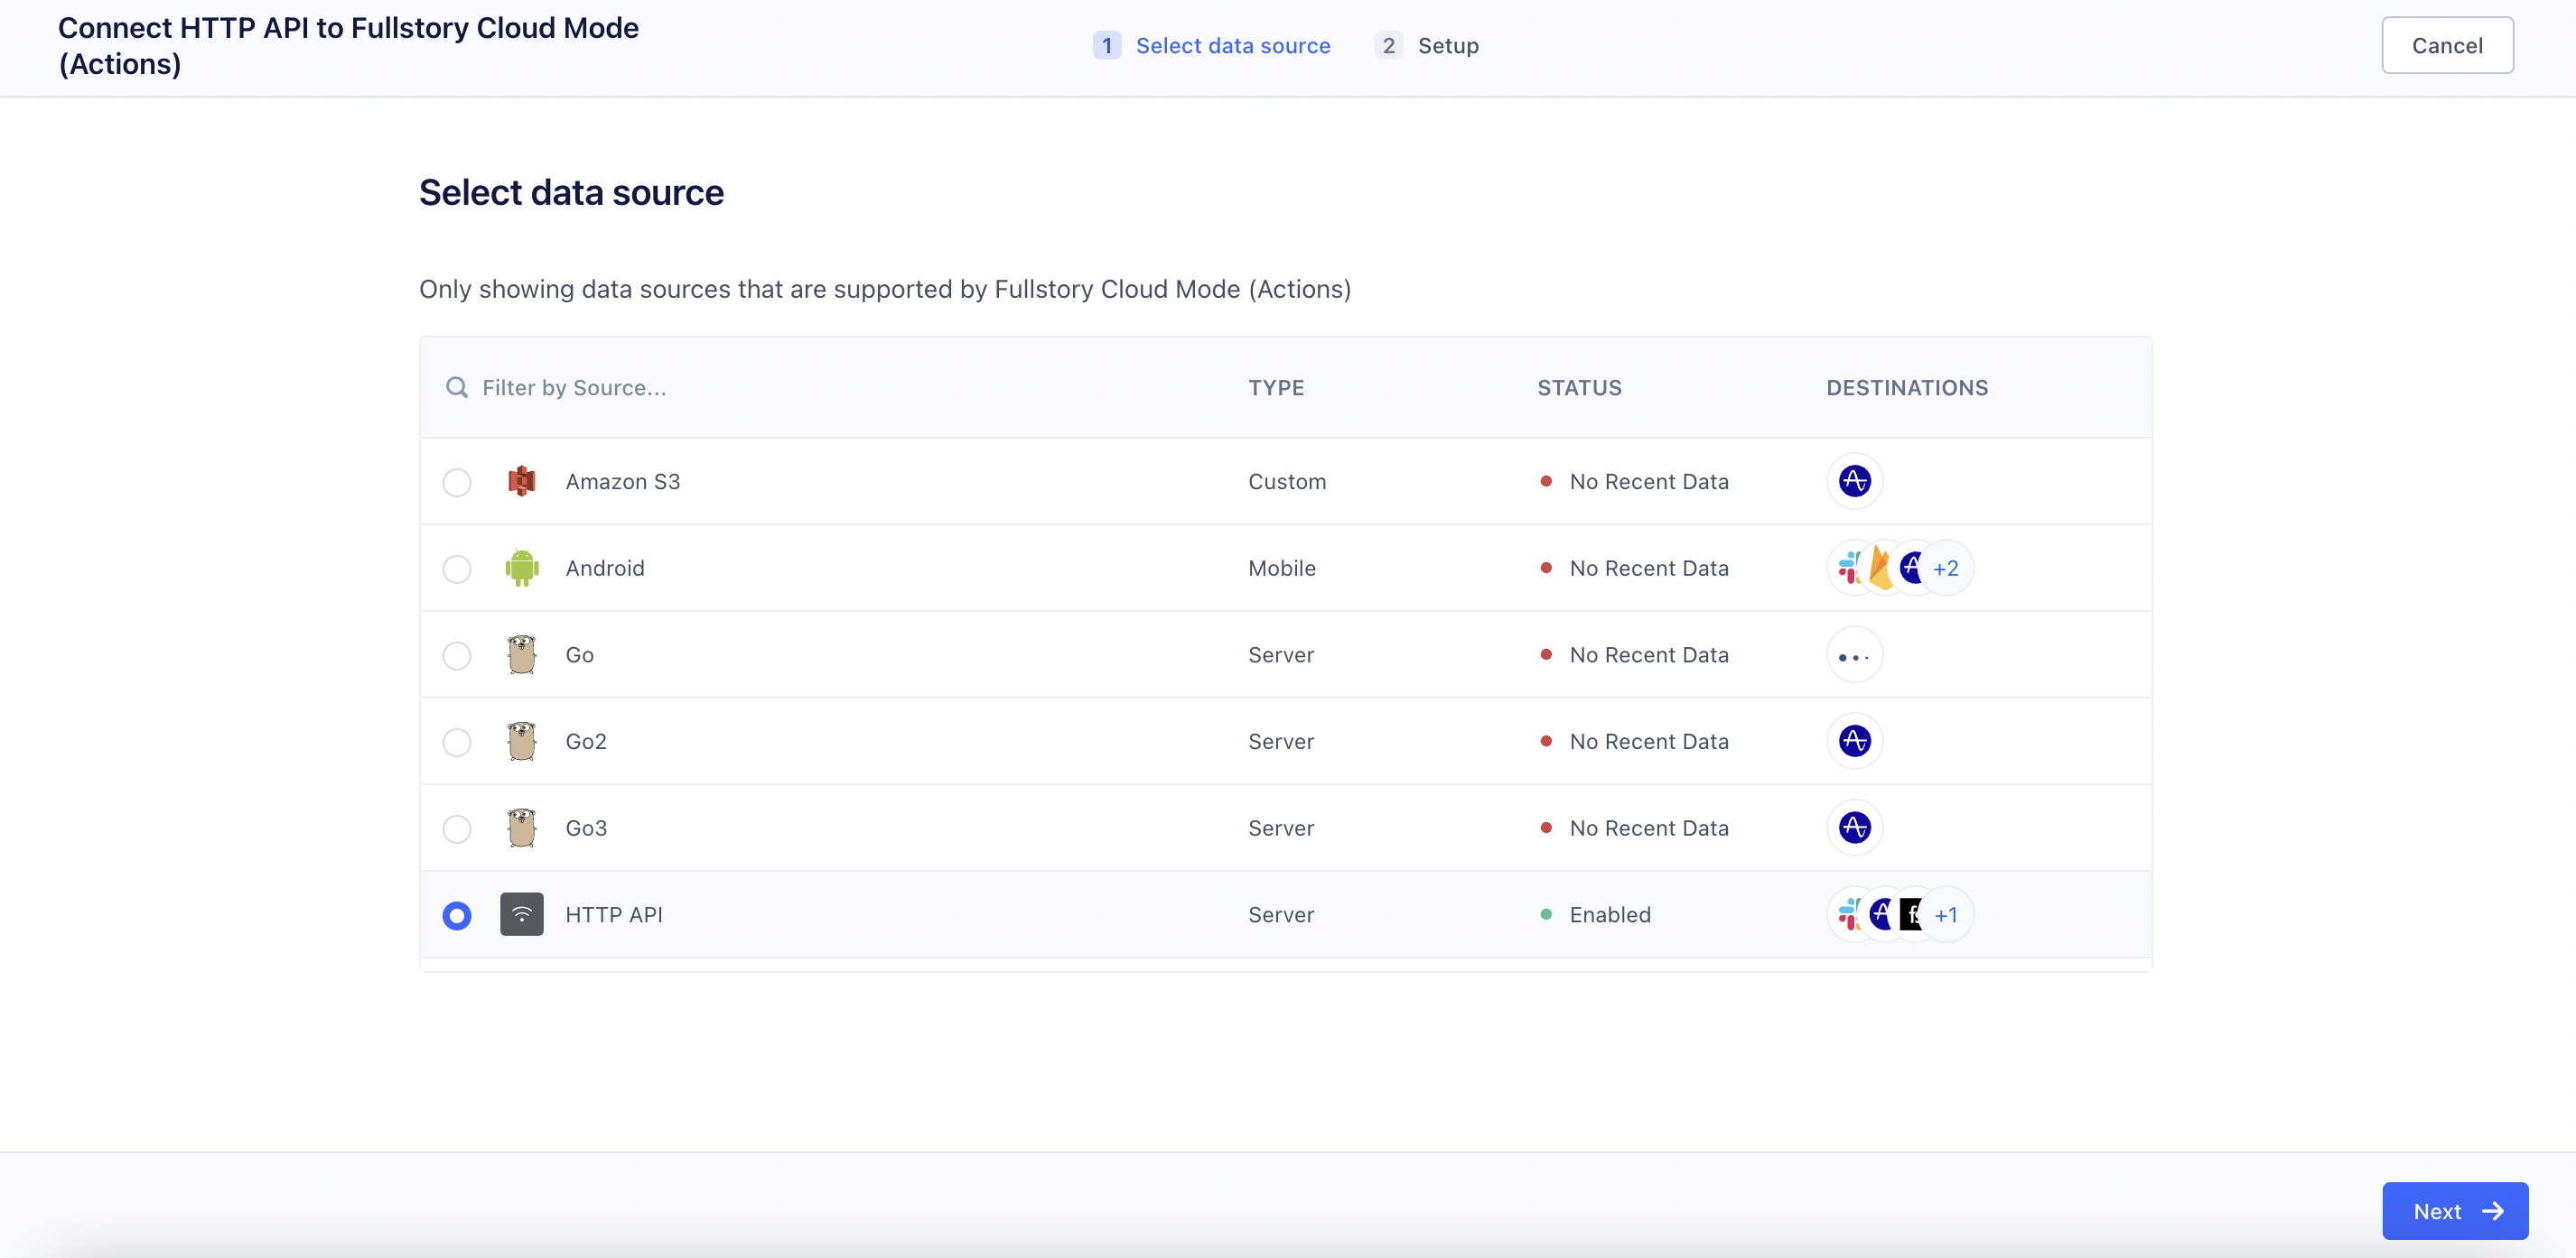This screenshot has height=1258, width=2576.
Task: Click the Server type cell in Go2 row
Action: pyautogui.click(x=1281, y=742)
